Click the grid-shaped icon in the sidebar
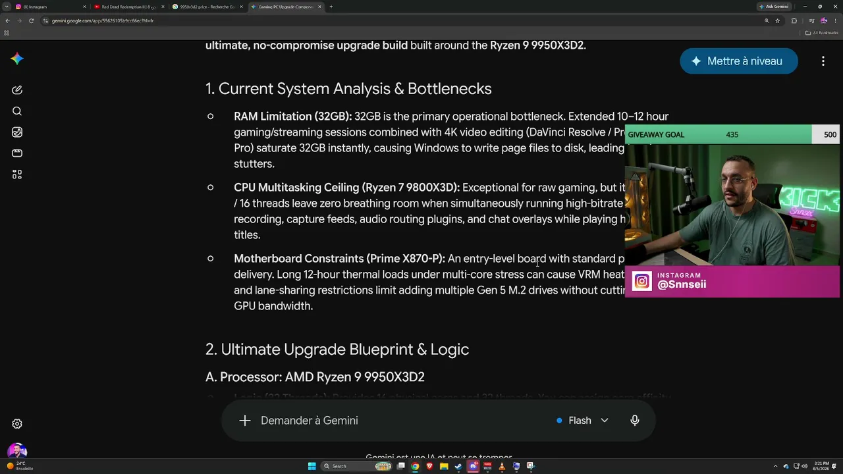 [x=17, y=174]
